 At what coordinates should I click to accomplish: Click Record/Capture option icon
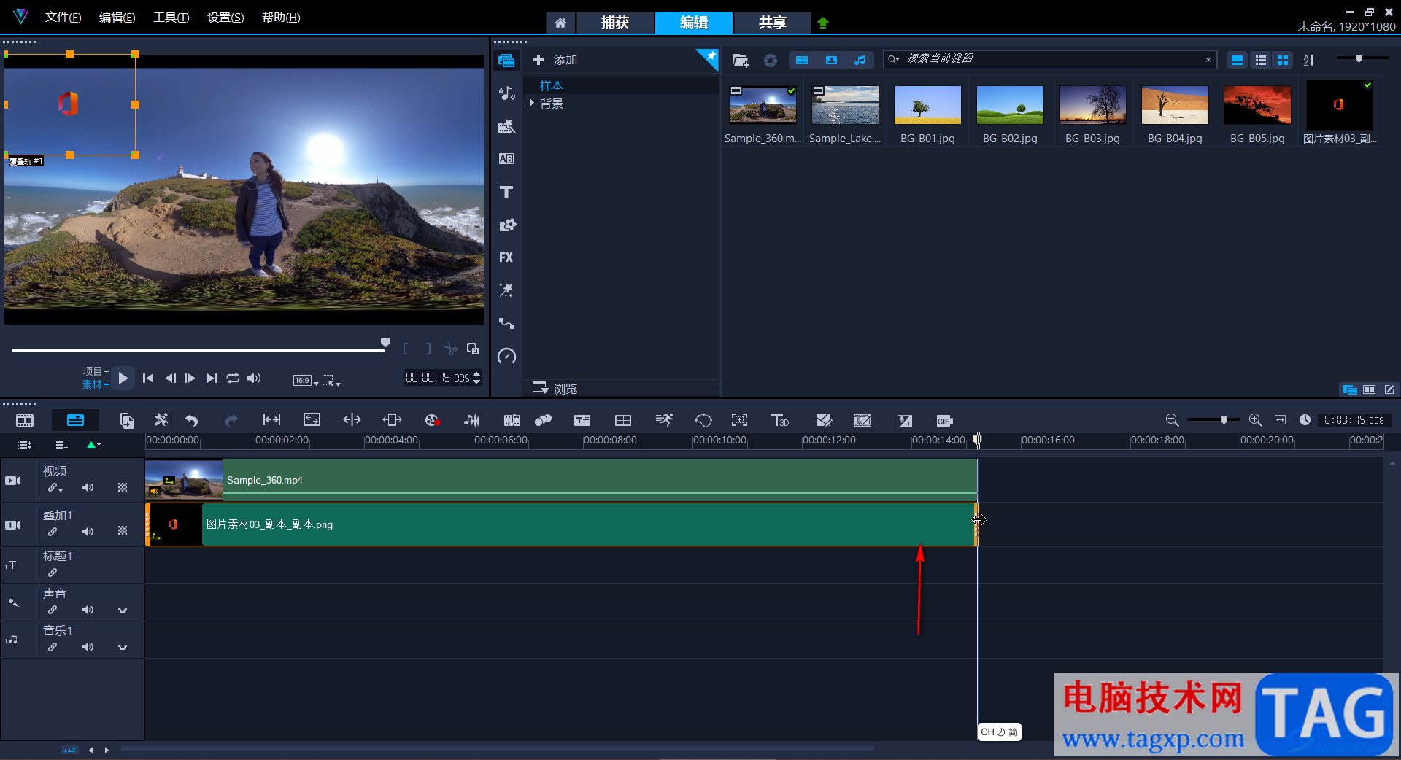pos(432,420)
